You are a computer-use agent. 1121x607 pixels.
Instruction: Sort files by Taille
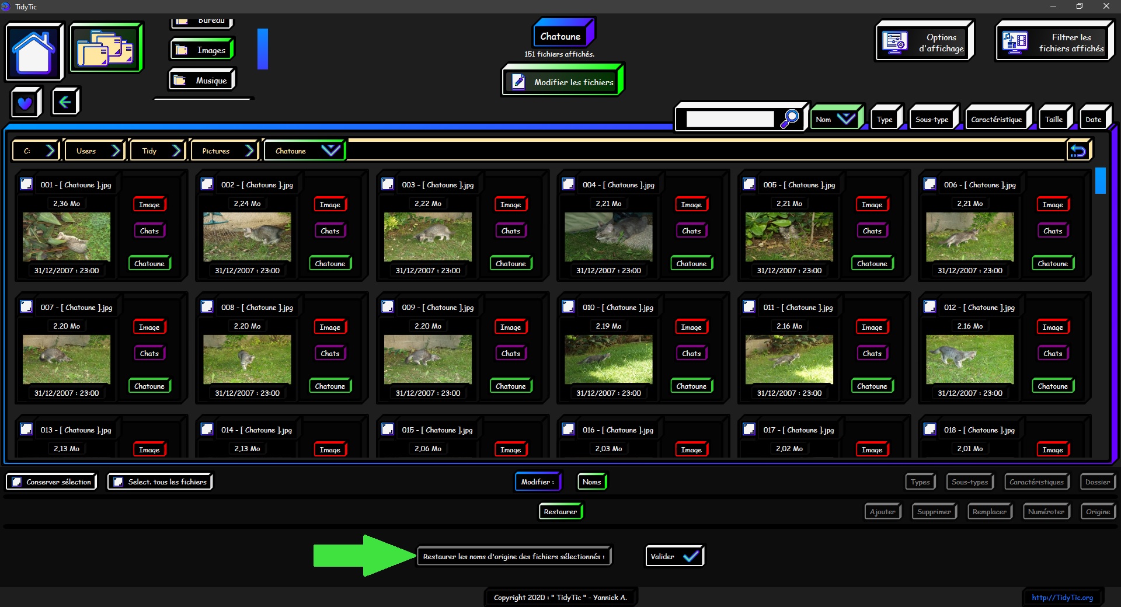pos(1054,119)
